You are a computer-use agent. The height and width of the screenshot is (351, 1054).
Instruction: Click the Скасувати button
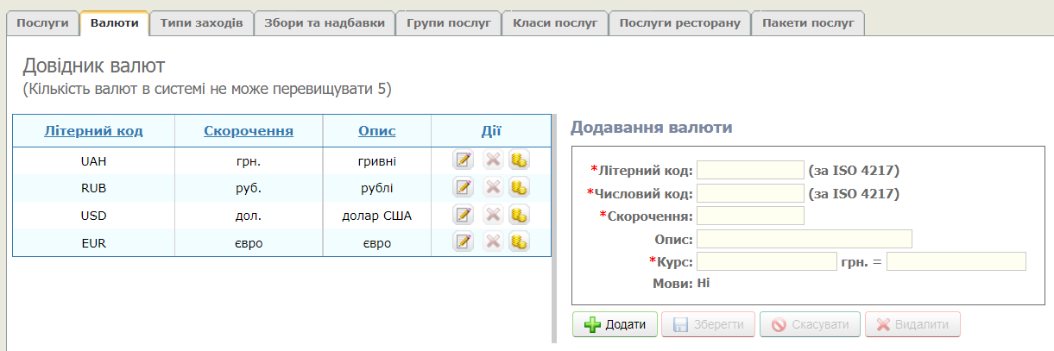810,324
